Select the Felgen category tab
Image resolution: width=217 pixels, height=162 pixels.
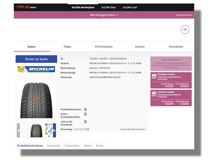point(68,47)
